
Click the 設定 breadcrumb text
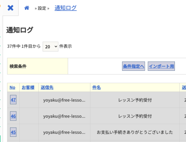tap(42, 8)
